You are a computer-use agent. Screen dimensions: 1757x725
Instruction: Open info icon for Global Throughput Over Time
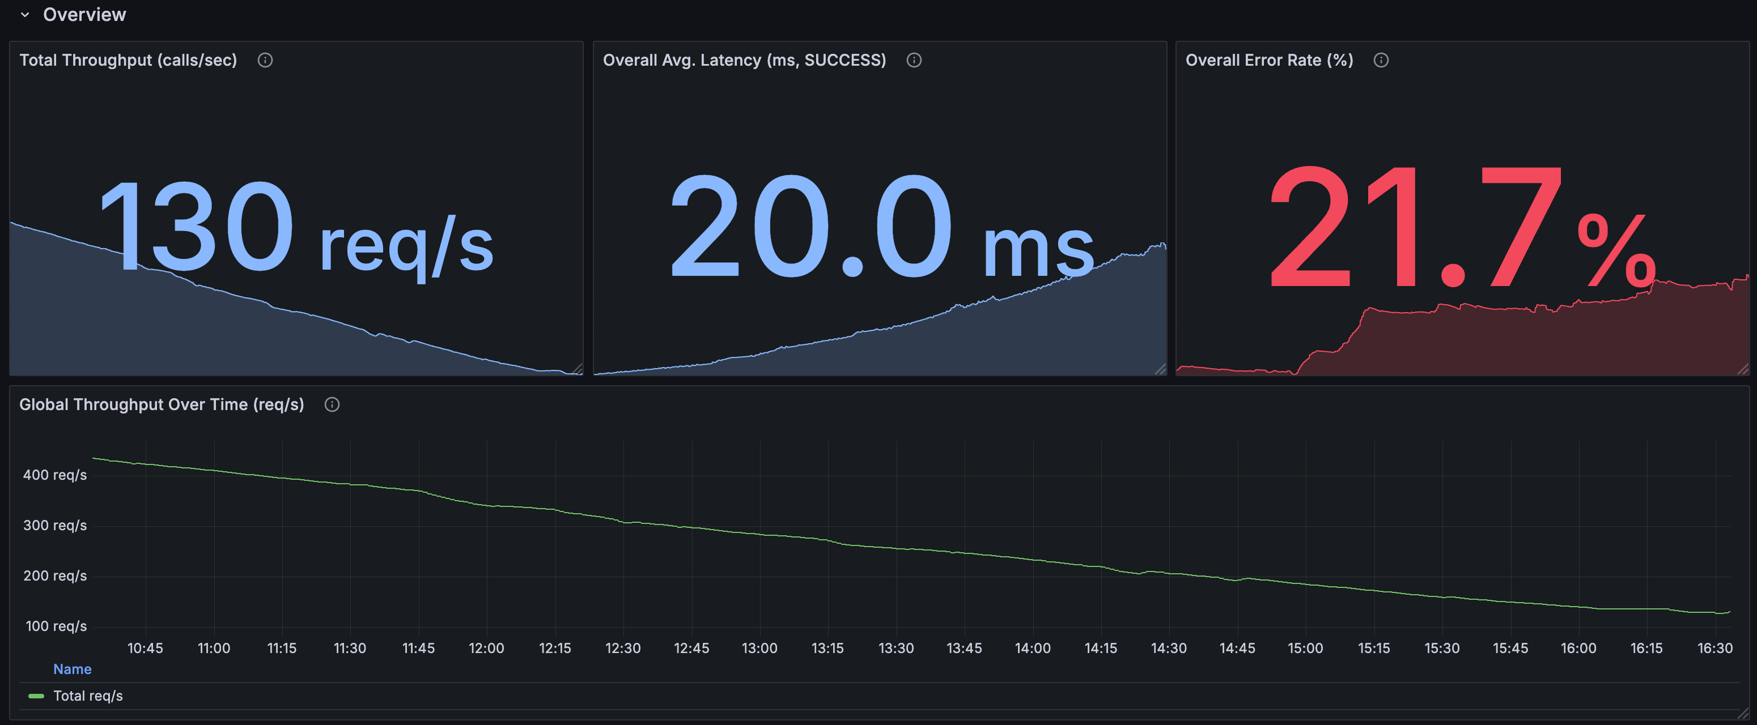coord(332,405)
